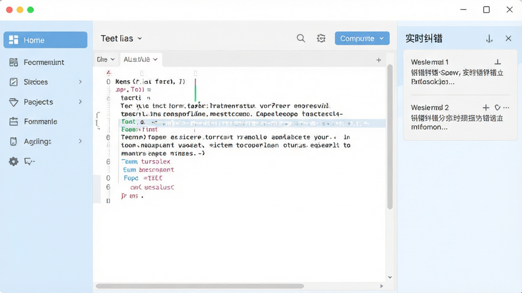Click the scroll-down arrow under the vertical scrollbar
Image resolution: width=522 pixels, height=293 pixels.
point(390,277)
